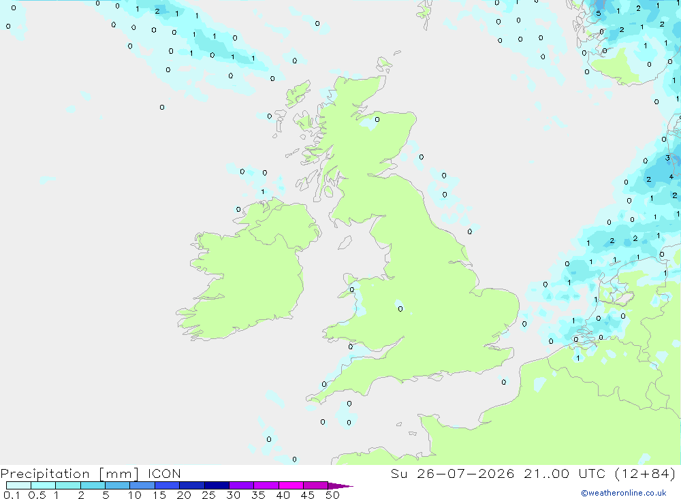Select the "50" legend scale label
Screen dimensions: 681x499
pos(333,495)
